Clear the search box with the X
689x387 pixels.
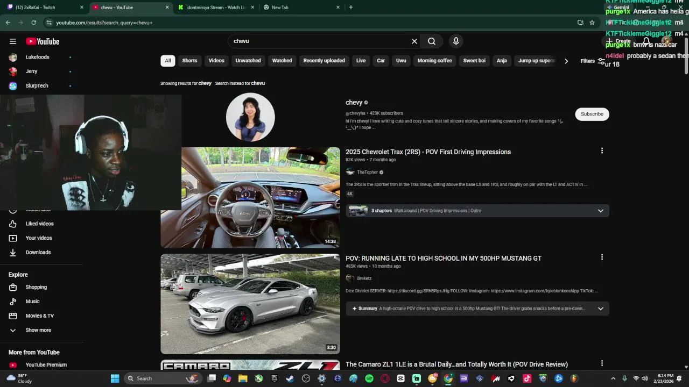coord(414,41)
